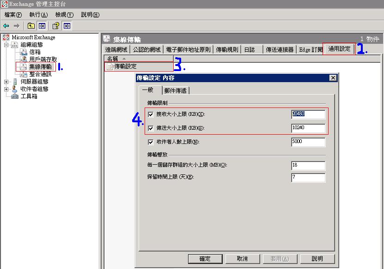
Task: Select 用戶端存取 in the tree
Action: click(43, 59)
